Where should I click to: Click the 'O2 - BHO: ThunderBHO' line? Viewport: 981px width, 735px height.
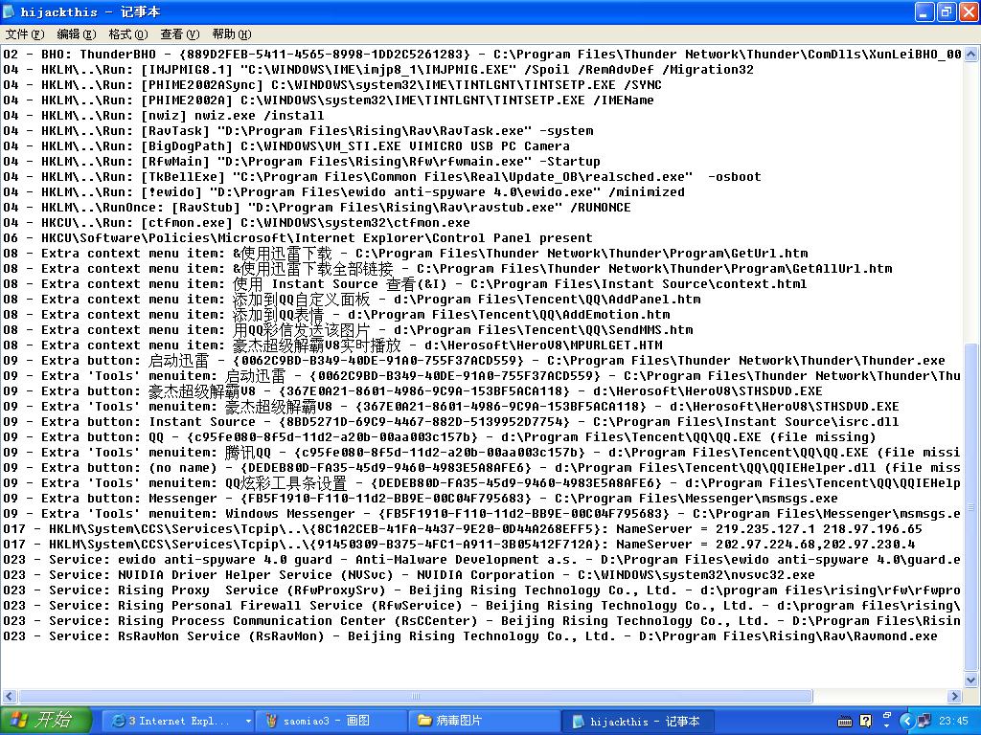483,55
